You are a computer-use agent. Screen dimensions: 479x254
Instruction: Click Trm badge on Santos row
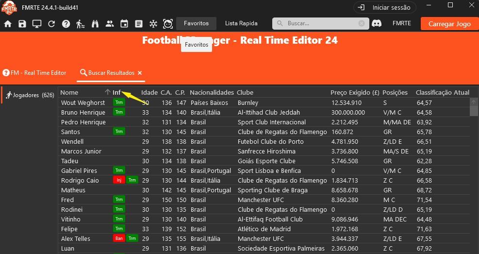click(119, 132)
